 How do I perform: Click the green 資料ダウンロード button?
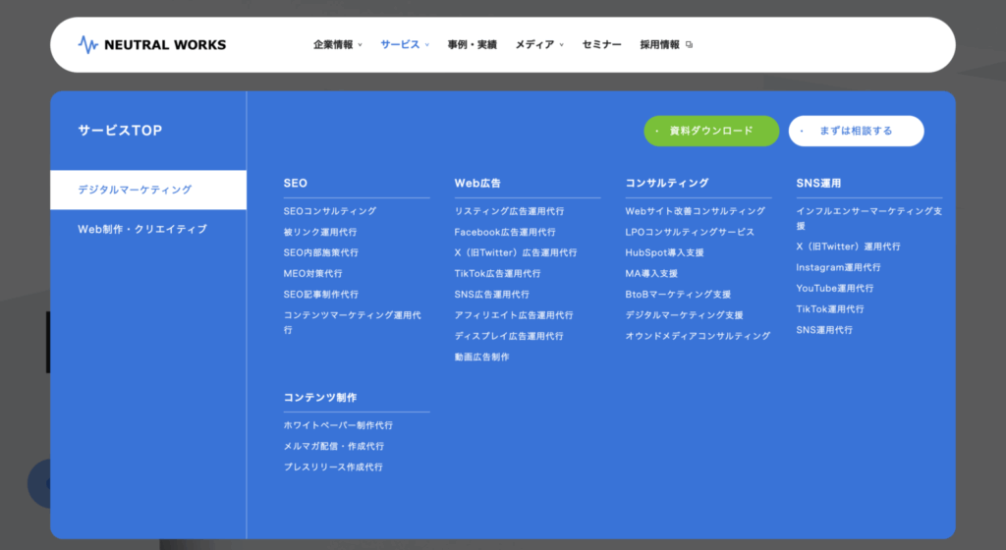711,131
